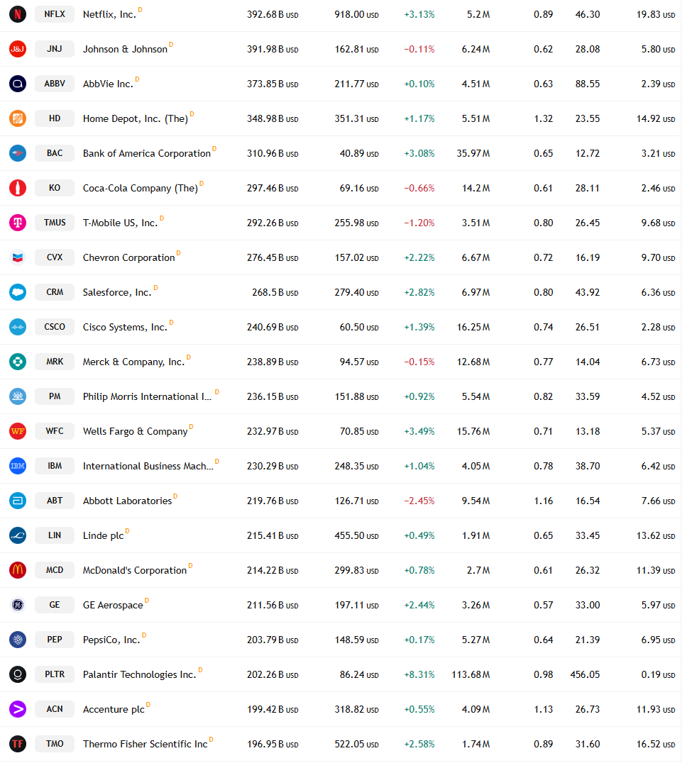Click the Coca-Cola logo icon
The image size is (682, 763).
(18, 188)
